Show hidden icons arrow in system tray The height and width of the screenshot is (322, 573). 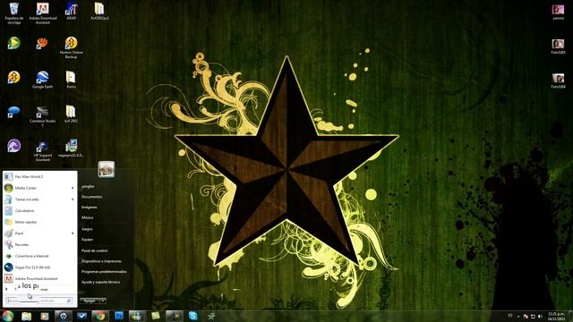[x=518, y=316]
